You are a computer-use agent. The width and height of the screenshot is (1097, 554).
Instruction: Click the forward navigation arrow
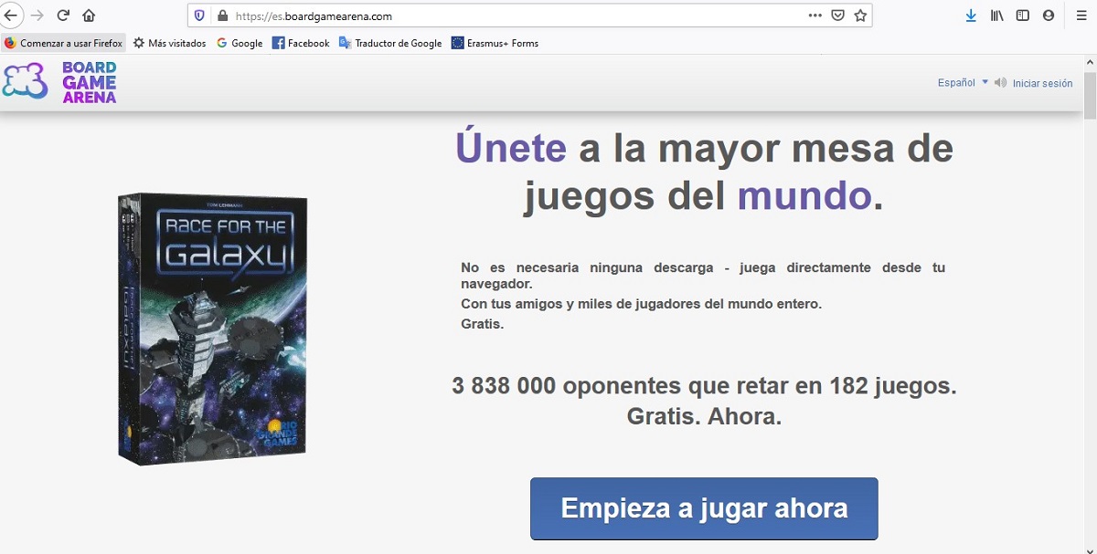click(x=37, y=16)
